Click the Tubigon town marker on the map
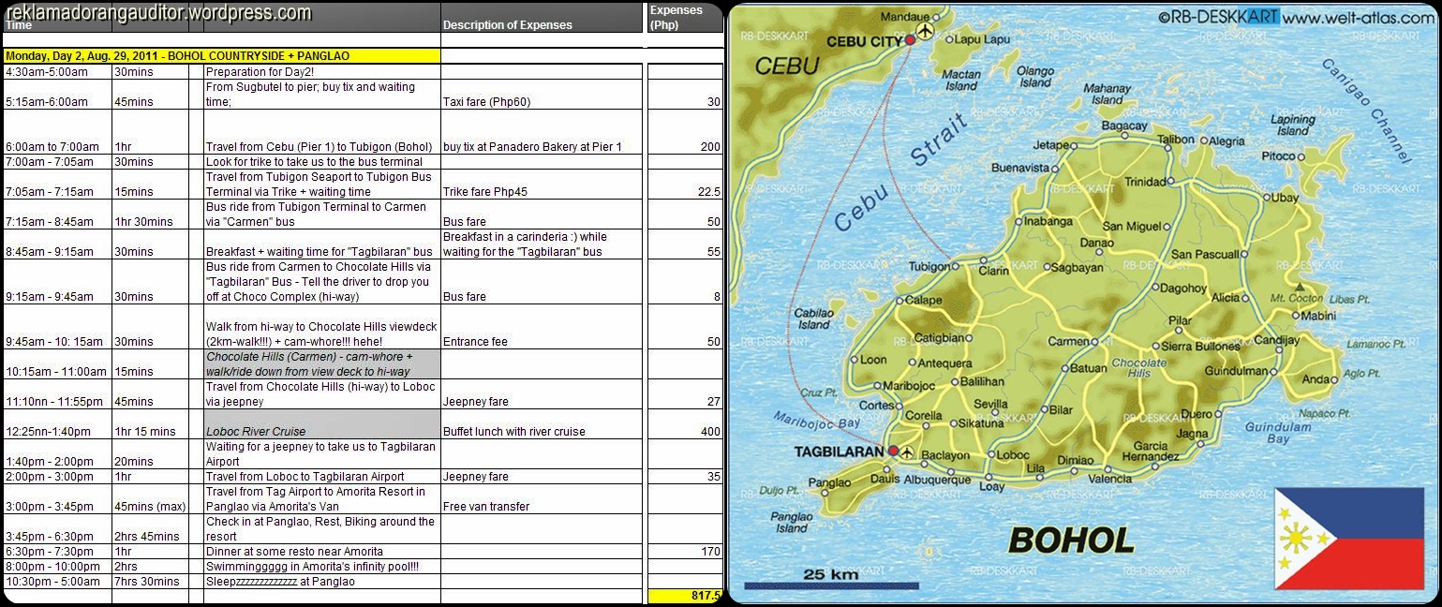 [956, 266]
